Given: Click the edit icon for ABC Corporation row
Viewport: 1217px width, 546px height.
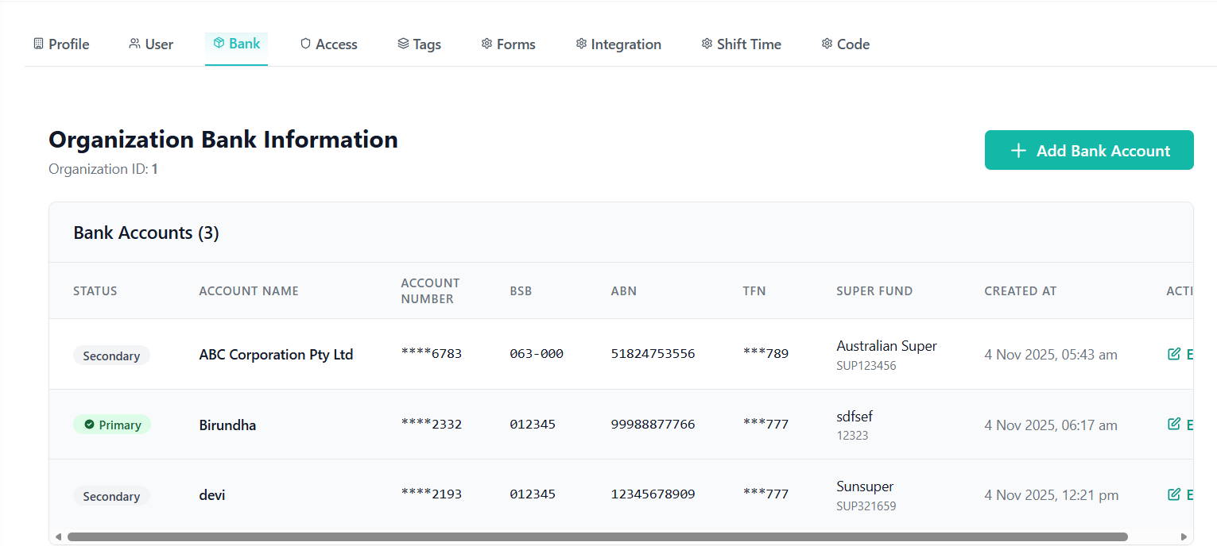Looking at the screenshot, I should click(x=1173, y=354).
